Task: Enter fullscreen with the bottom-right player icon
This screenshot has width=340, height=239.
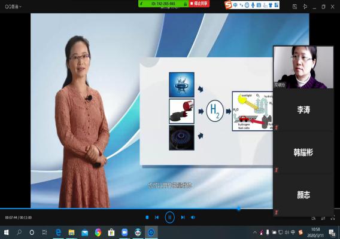Action: [333, 218]
